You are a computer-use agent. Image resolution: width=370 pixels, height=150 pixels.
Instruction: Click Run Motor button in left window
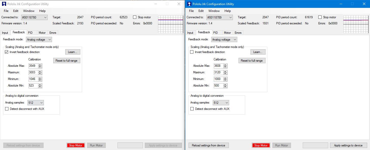tap(96, 145)
